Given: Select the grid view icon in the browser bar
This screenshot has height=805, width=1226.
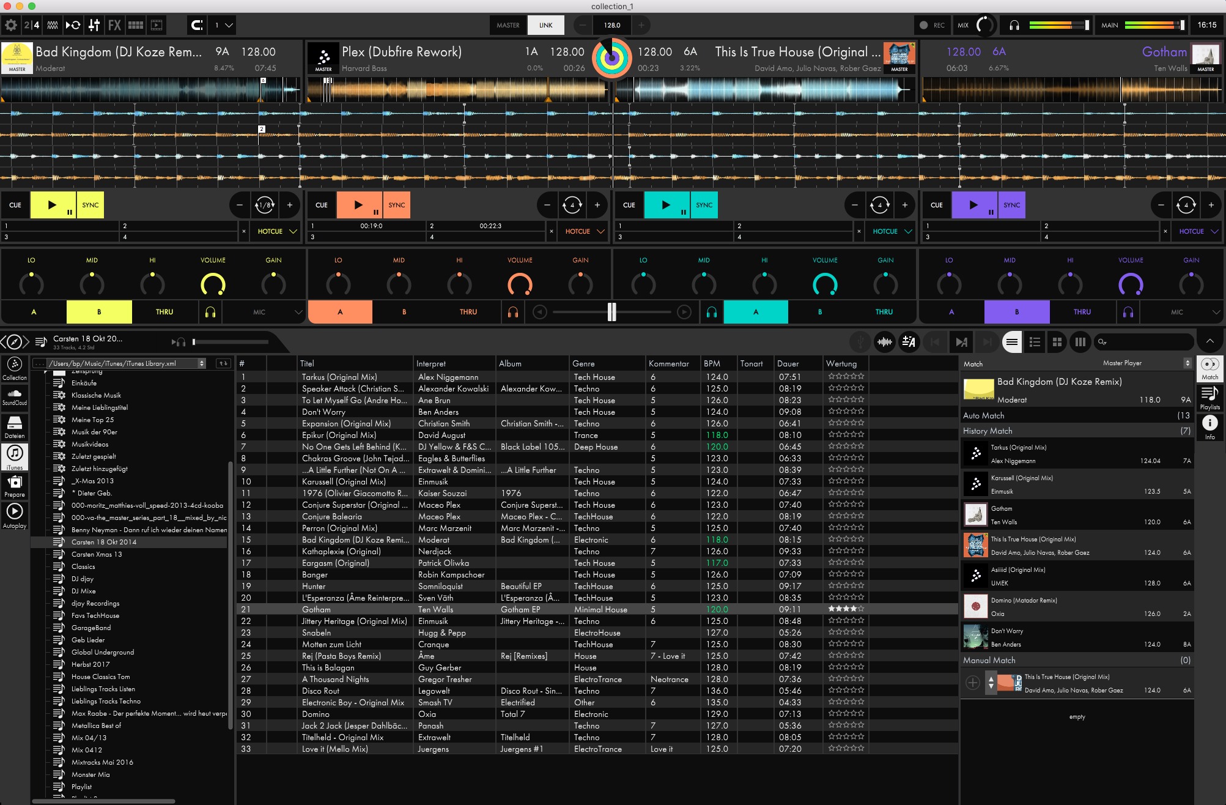Looking at the screenshot, I should tap(1057, 342).
